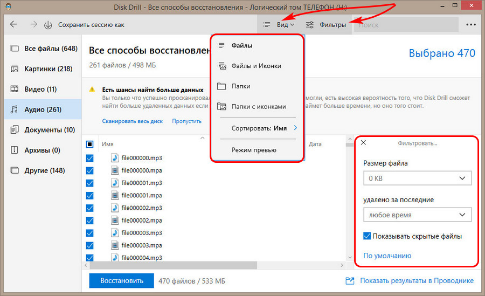This screenshot has width=485, height=296.
Task: Click the Имя column sort arrow
Action: click(x=202, y=138)
